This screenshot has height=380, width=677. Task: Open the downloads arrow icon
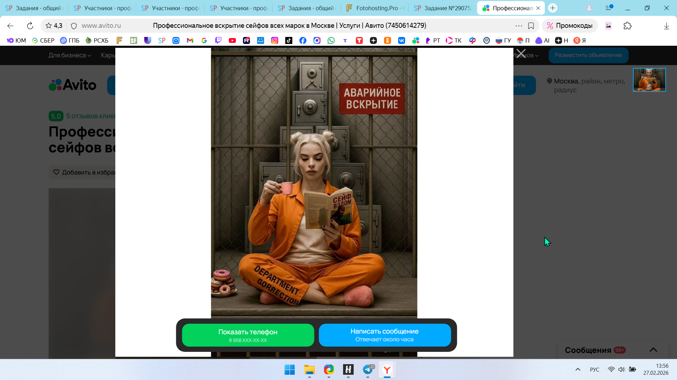click(x=666, y=26)
